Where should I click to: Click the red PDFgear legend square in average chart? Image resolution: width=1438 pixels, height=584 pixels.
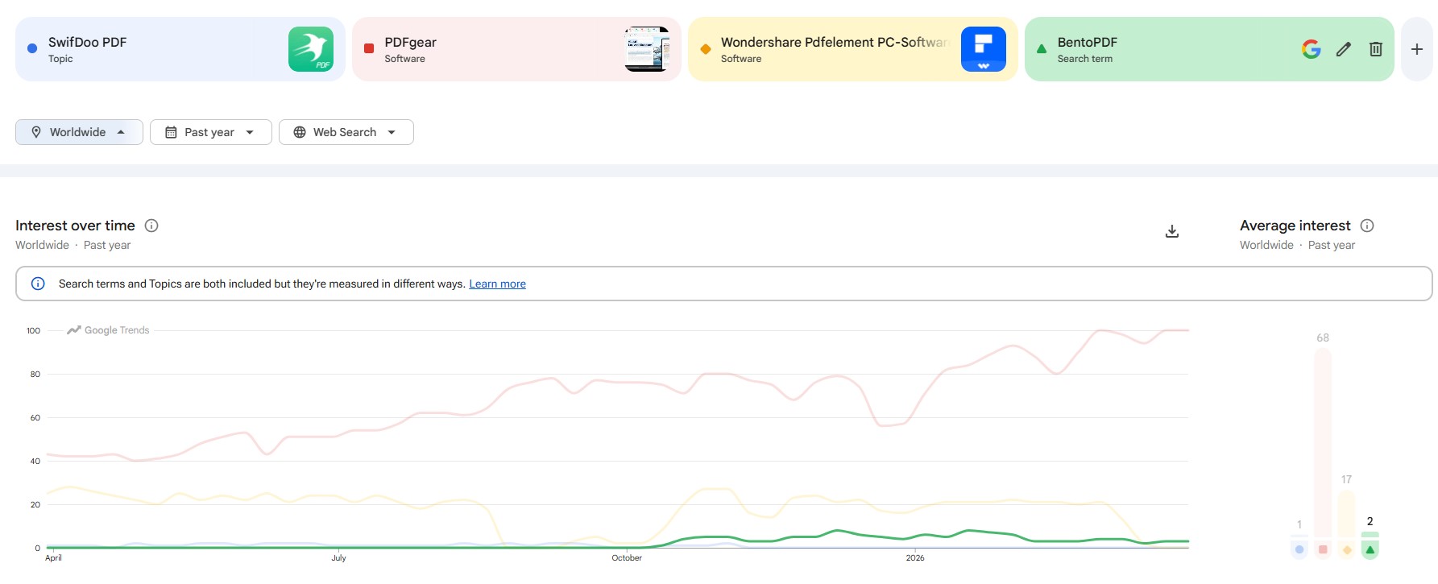tap(1323, 549)
